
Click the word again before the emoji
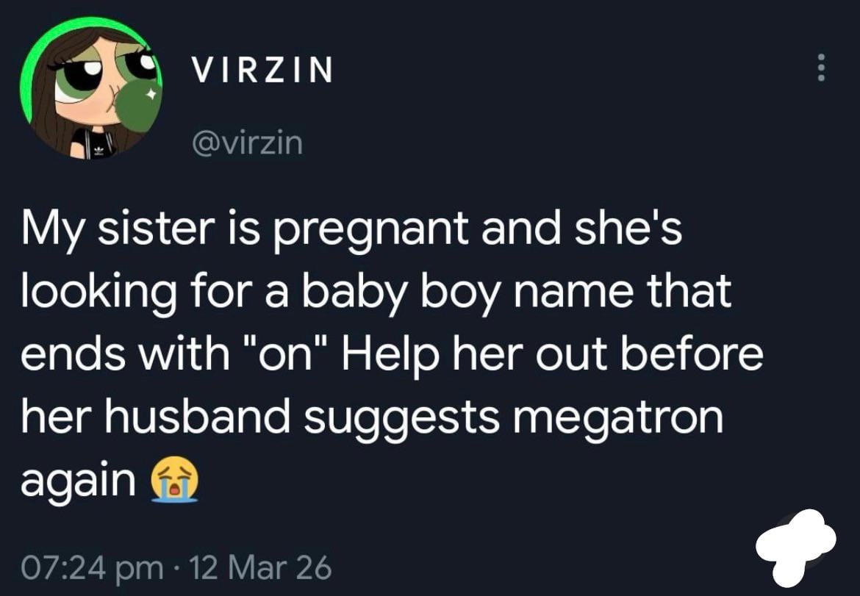click(78, 481)
